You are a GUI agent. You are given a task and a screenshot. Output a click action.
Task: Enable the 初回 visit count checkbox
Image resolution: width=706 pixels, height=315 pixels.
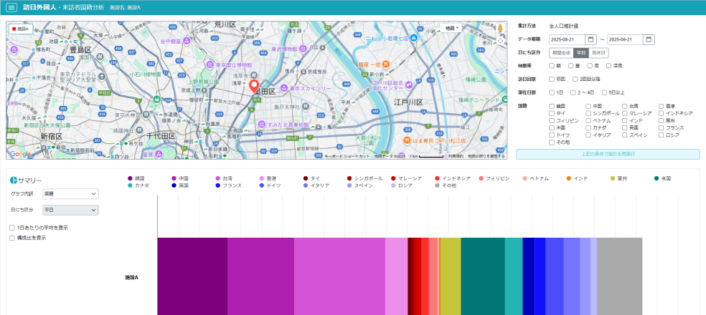(552, 79)
